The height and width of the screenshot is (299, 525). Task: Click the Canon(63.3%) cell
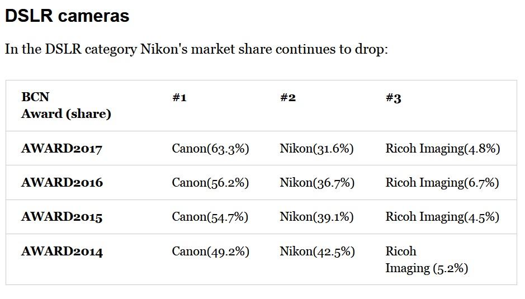[x=211, y=149]
